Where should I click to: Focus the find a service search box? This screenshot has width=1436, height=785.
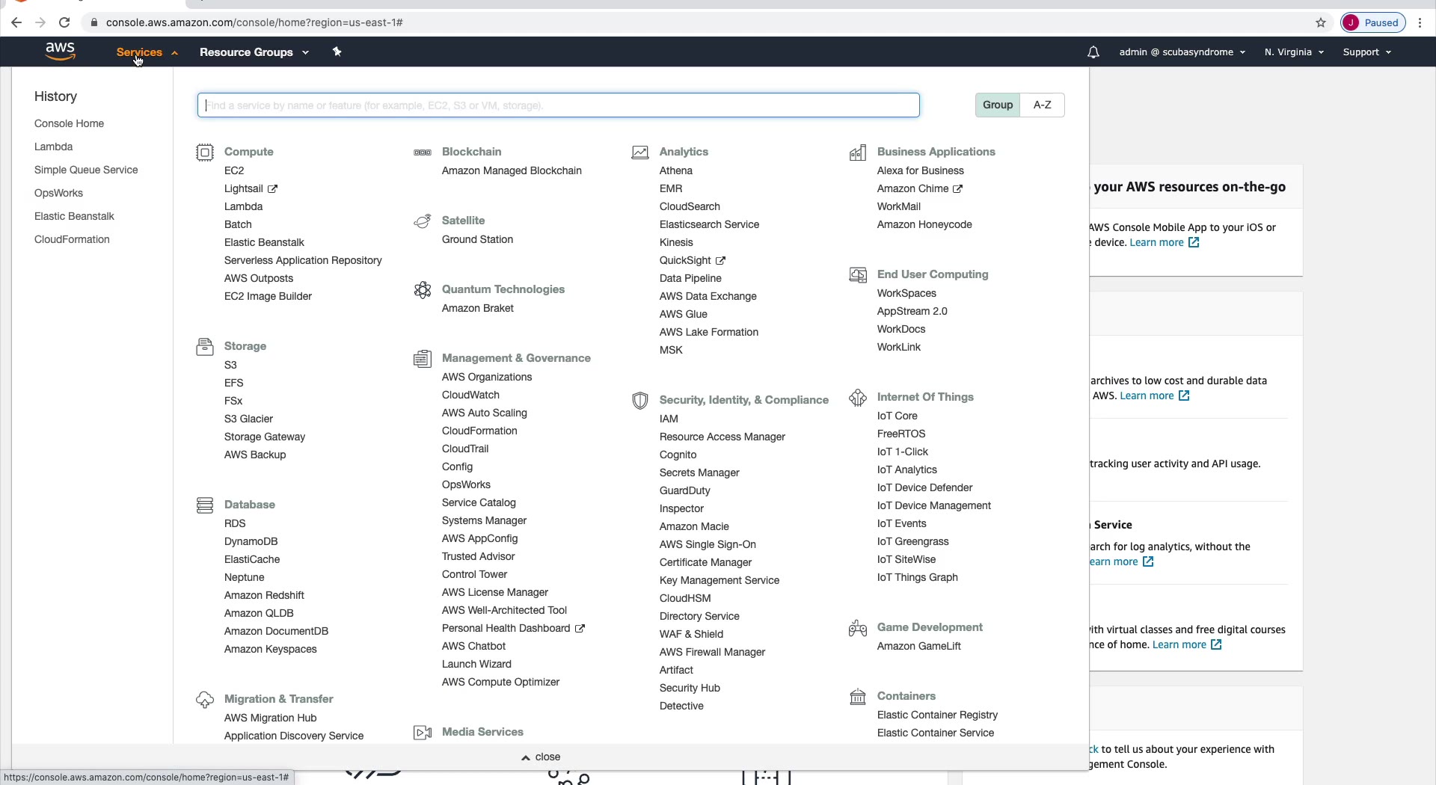(558, 105)
